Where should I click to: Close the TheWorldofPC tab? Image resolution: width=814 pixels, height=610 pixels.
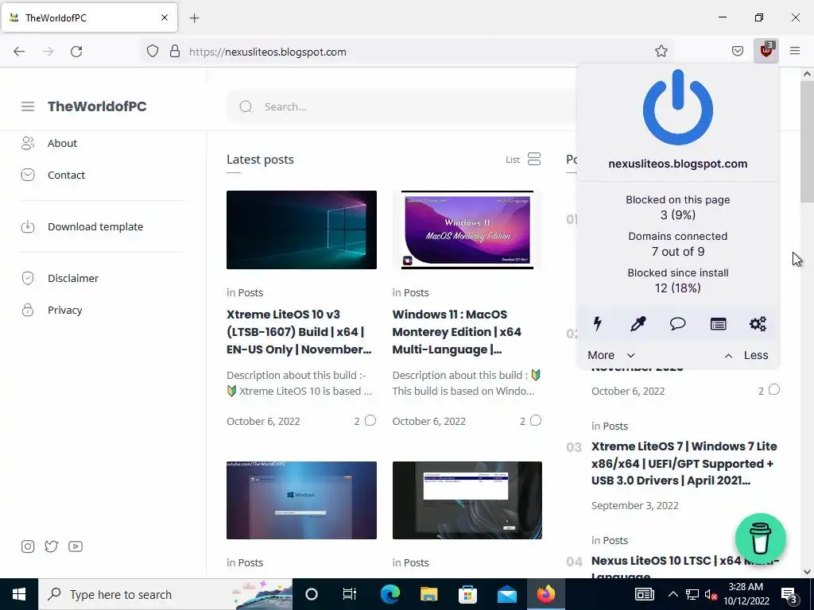164,17
